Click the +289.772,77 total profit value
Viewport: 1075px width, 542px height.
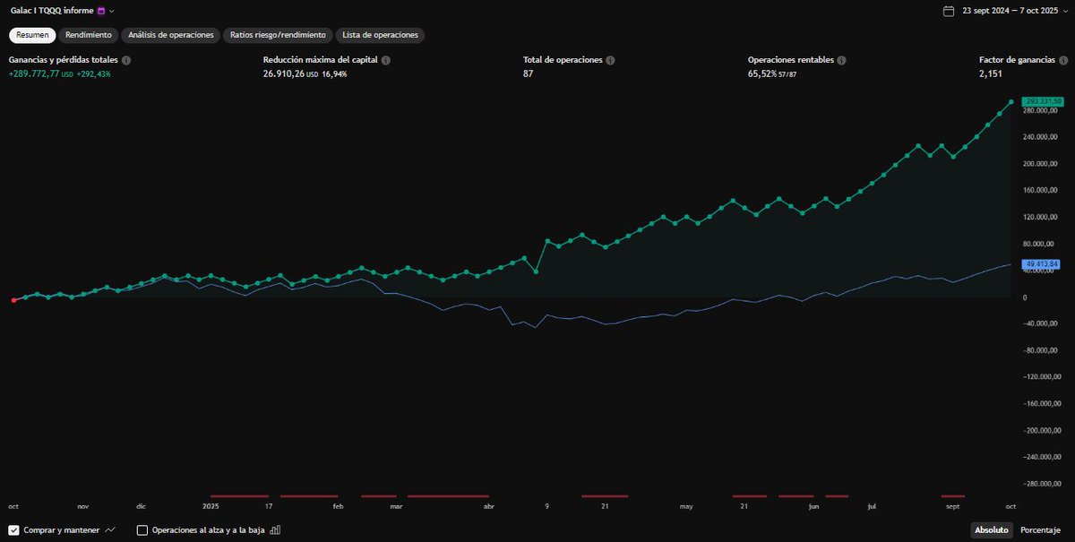pyautogui.click(x=34, y=73)
